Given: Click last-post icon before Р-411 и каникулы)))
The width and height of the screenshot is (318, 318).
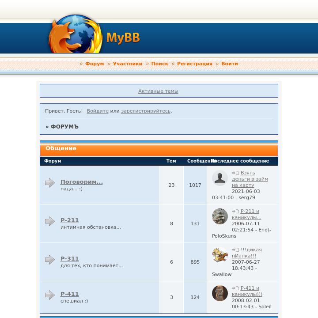Looking at the screenshot, I should (x=235, y=288).
